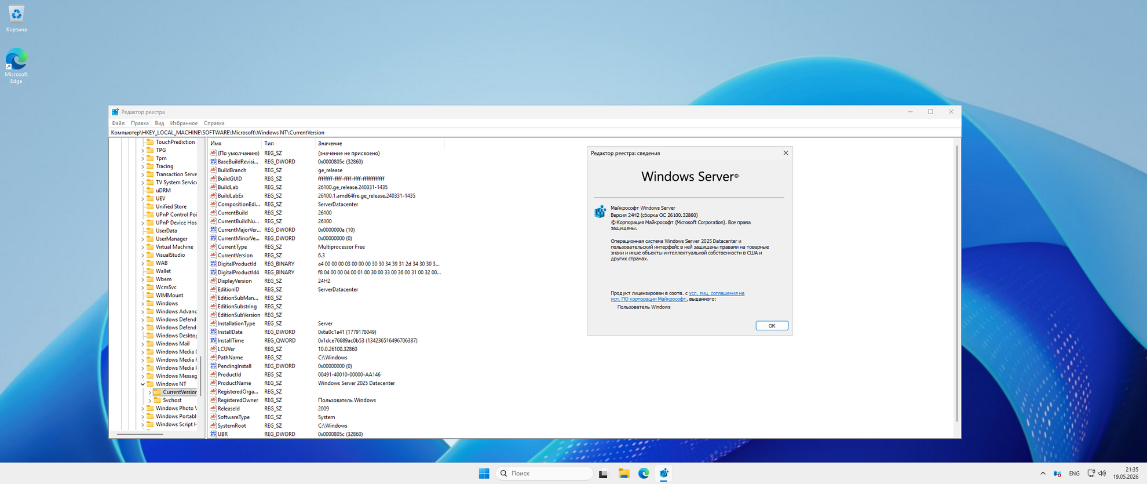
Task: Click the registry path address bar
Action: pyautogui.click(x=535, y=133)
